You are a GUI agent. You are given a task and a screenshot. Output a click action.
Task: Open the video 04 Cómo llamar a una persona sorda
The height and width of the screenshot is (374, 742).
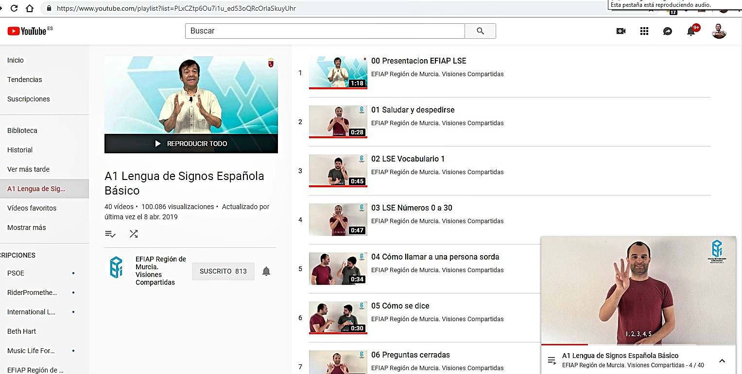[x=435, y=257]
